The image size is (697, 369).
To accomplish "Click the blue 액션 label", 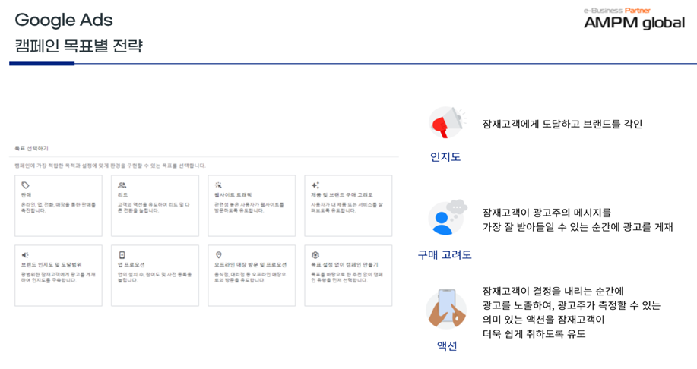I will [447, 346].
